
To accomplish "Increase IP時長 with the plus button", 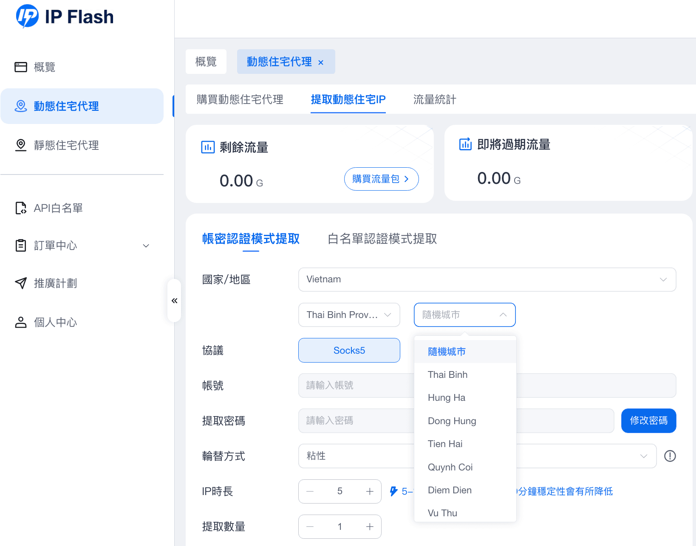I will coord(370,491).
